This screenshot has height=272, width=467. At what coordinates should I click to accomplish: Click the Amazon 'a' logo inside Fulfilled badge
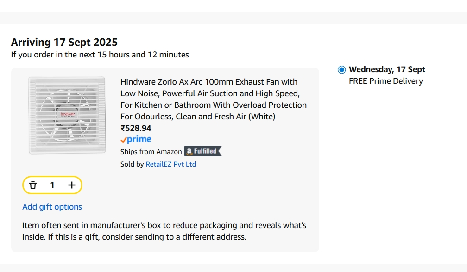[190, 151]
